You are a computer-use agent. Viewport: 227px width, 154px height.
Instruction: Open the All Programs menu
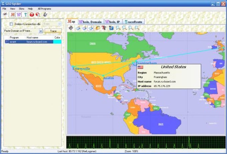[44, 9]
